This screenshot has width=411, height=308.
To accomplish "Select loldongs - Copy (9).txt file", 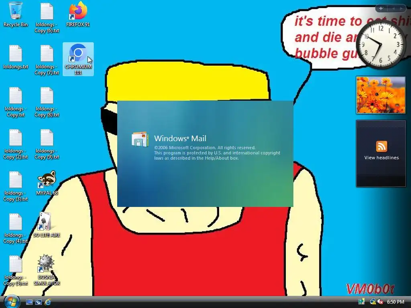I will click(x=47, y=144).
